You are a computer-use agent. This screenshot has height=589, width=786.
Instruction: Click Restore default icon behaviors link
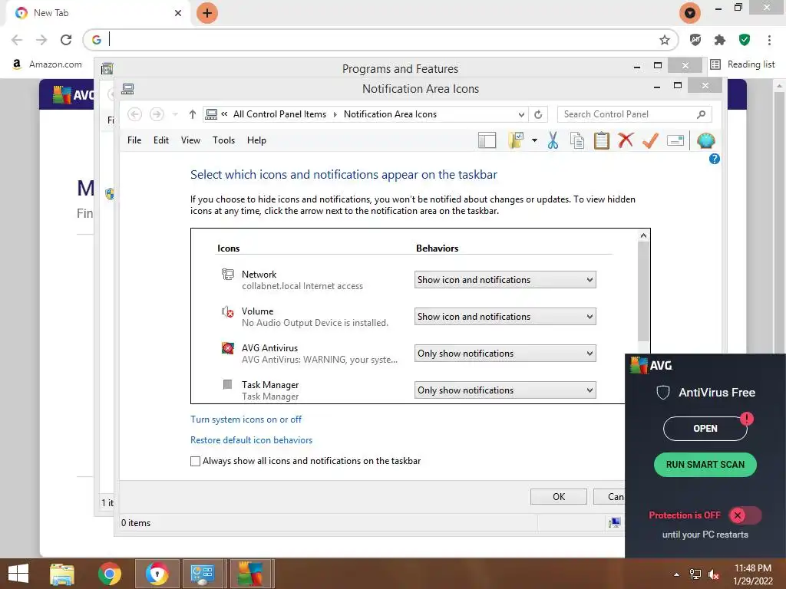[251, 440]
